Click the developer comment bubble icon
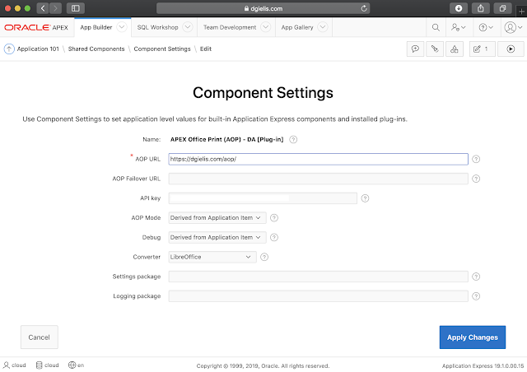 [416, 49]
